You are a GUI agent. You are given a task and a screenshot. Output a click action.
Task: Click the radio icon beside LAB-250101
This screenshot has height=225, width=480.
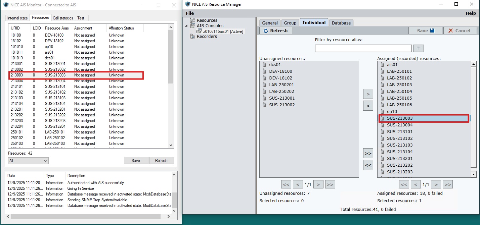tap(382, 71)
